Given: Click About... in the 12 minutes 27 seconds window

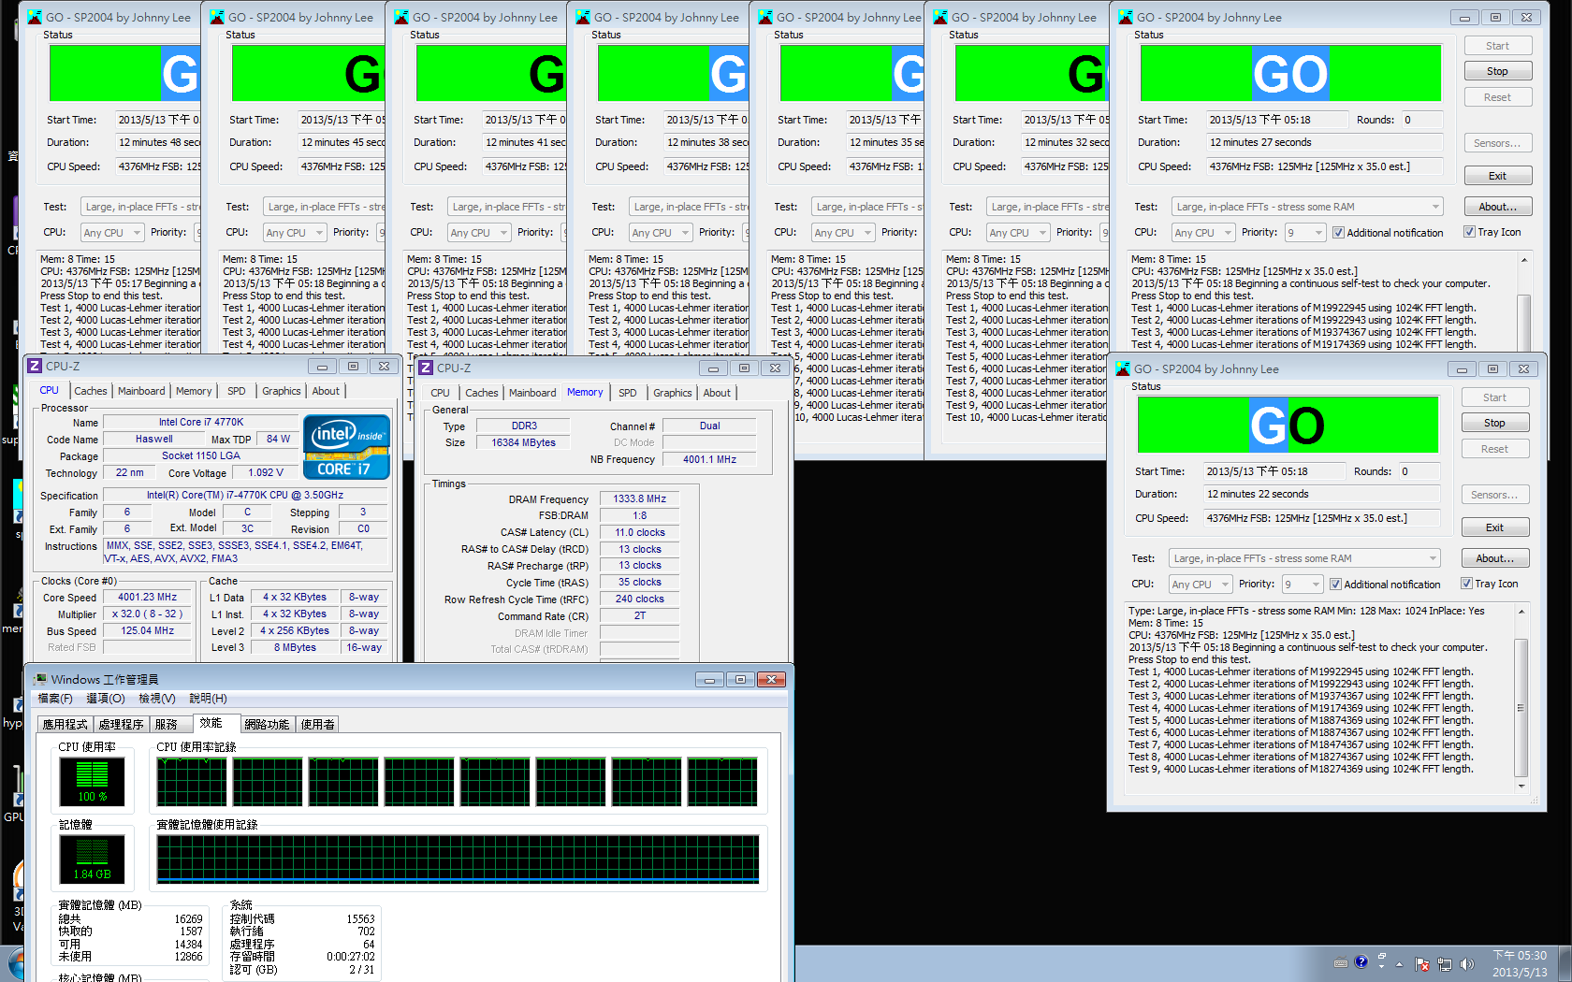Looking at the screenshot, I should (x=1497, y=207).
